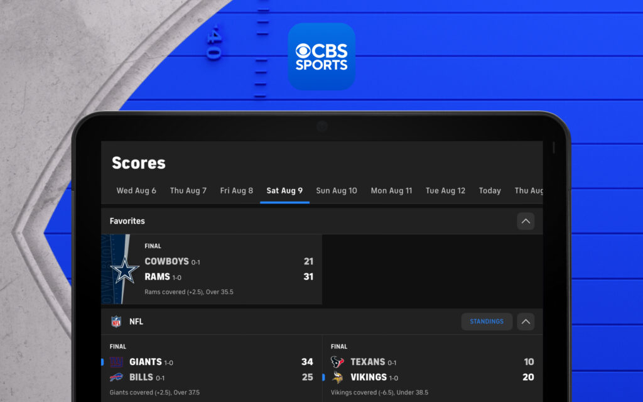Collapse the NFL section

(x=526, y=321)
